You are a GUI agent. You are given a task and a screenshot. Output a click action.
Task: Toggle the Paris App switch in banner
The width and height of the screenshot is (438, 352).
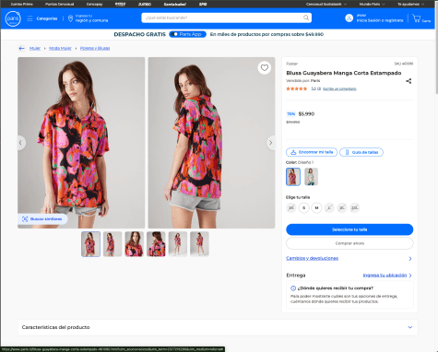174,34
